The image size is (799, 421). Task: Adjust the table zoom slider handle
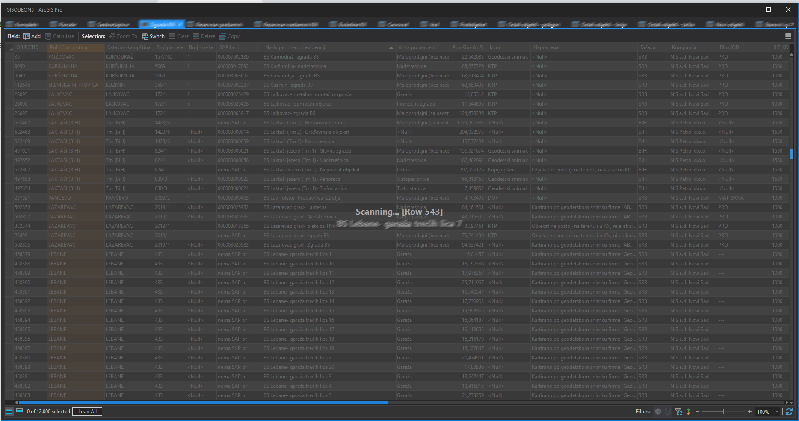pos(723,412)
